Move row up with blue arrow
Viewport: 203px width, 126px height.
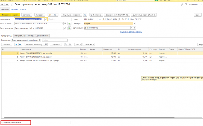[16, 44]
